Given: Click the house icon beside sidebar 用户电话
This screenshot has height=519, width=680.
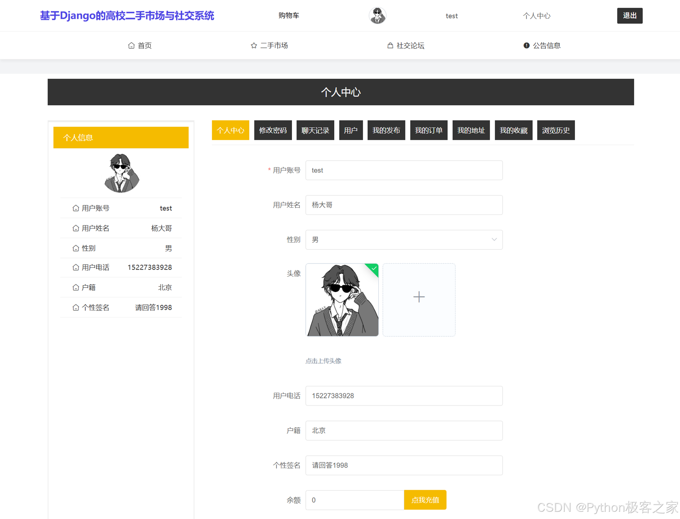Looking at the screenshot, I should click(x=76, y=268).
